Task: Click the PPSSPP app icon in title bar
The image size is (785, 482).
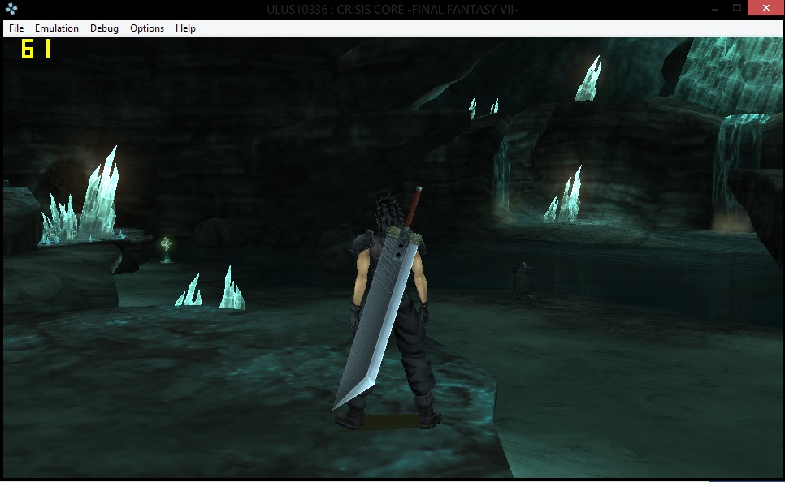Action: click(11, 9)
